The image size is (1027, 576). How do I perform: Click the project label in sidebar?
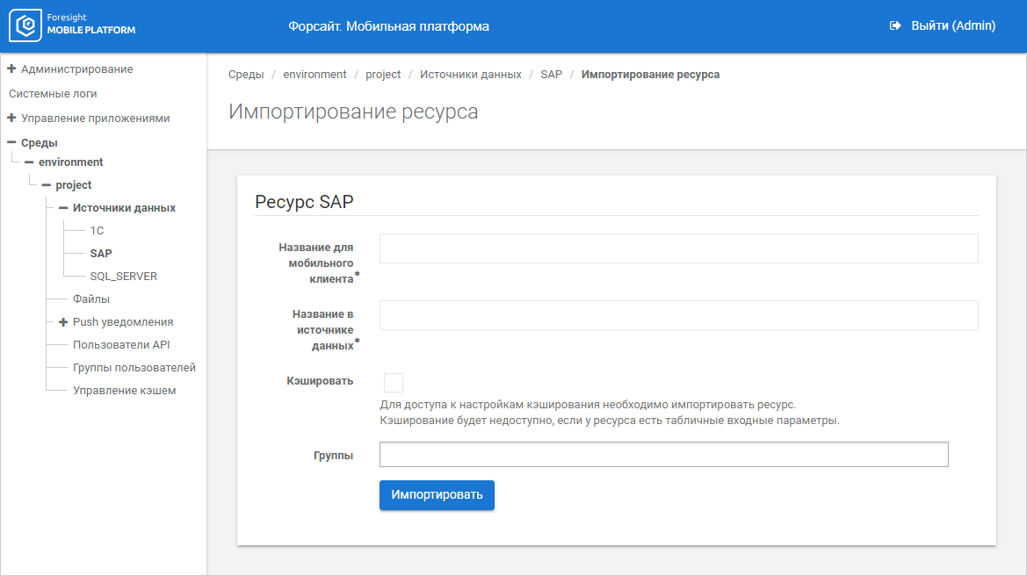(74, 185)
